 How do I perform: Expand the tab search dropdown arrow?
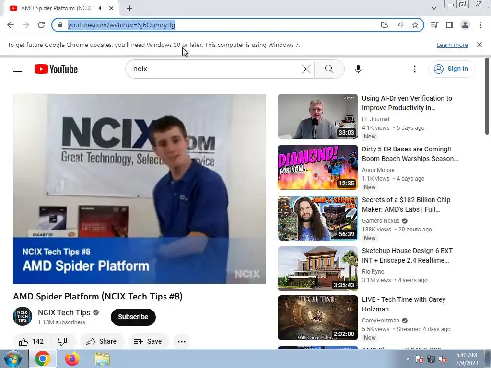[433, 8]
